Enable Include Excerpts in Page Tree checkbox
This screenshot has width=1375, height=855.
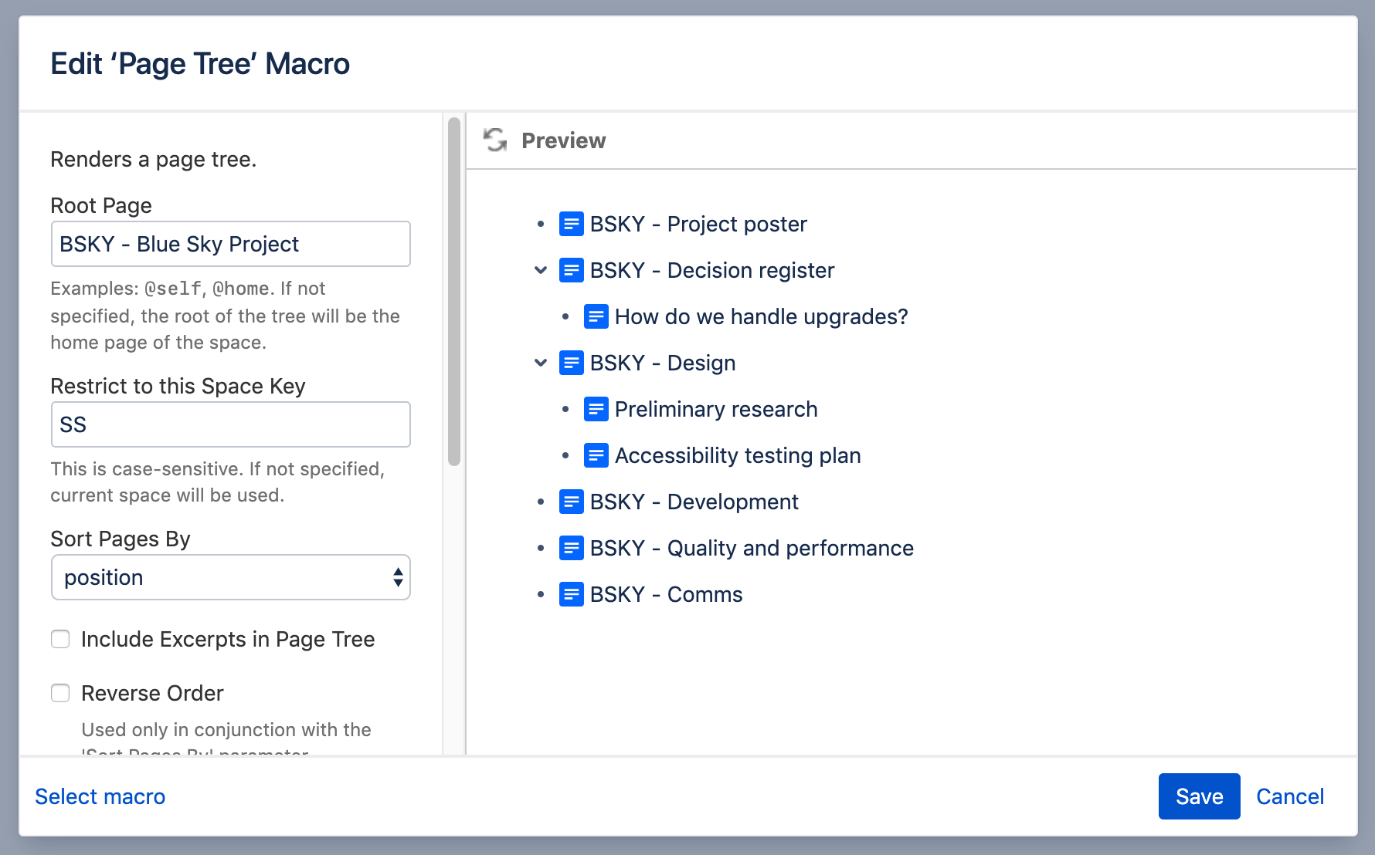60,639
